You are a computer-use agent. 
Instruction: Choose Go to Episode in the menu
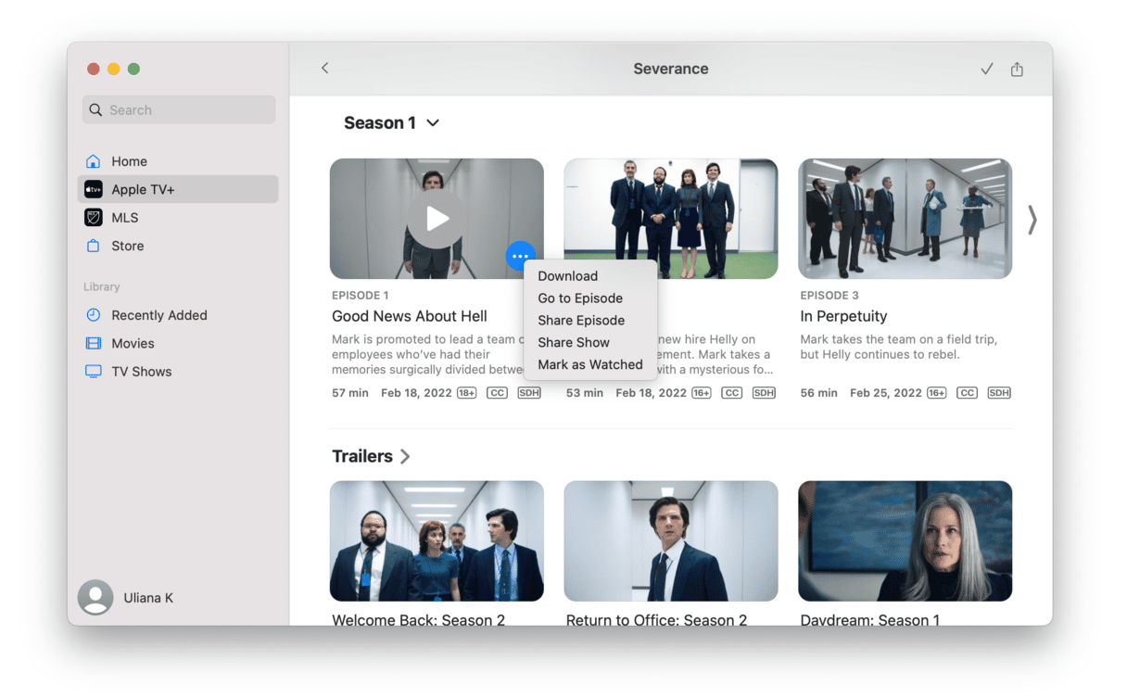point(580,298)
